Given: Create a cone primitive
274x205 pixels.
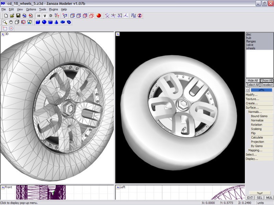Looking at the screenshot, I should pyautogui.click(x=57, y=22).
